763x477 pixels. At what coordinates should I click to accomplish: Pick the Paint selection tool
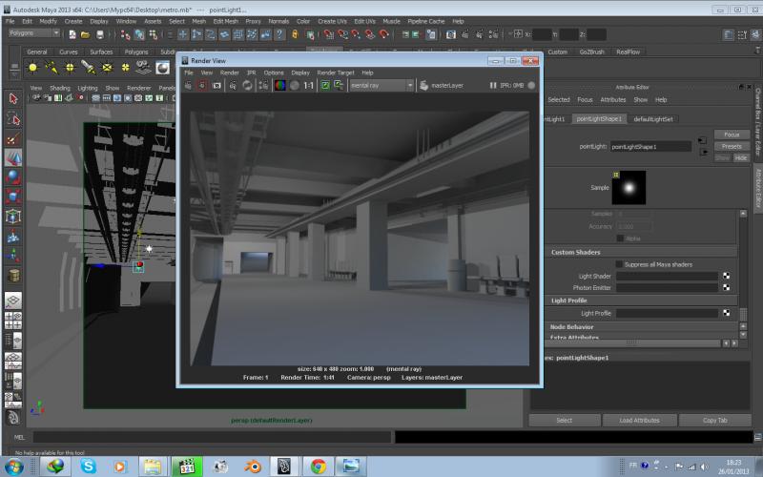[13, 138]
